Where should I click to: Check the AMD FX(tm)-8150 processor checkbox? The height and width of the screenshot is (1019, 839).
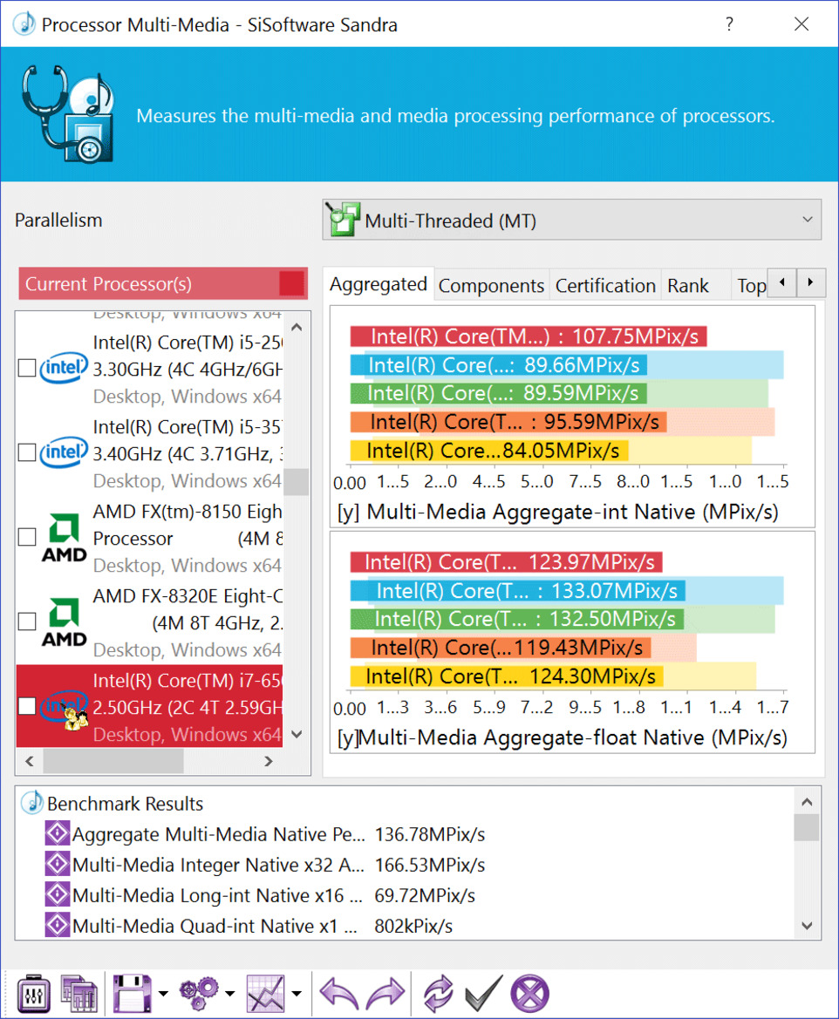(27, 537)
